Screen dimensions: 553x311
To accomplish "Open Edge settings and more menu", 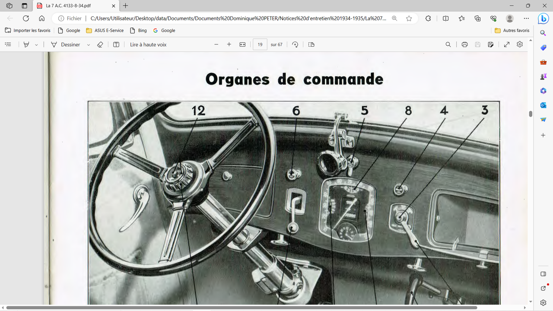I will 526,18.
